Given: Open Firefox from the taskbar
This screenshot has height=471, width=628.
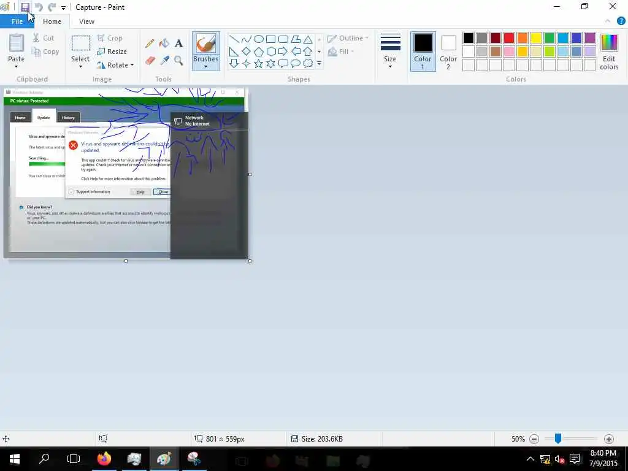Looking at the screenshot, I should (104, 459).
